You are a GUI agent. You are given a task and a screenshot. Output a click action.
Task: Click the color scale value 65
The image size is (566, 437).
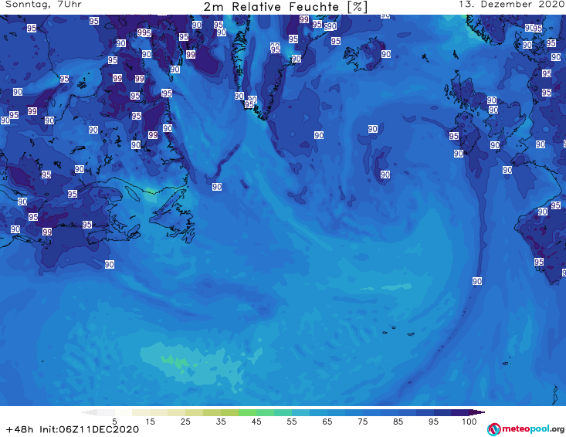pos(327,422)
